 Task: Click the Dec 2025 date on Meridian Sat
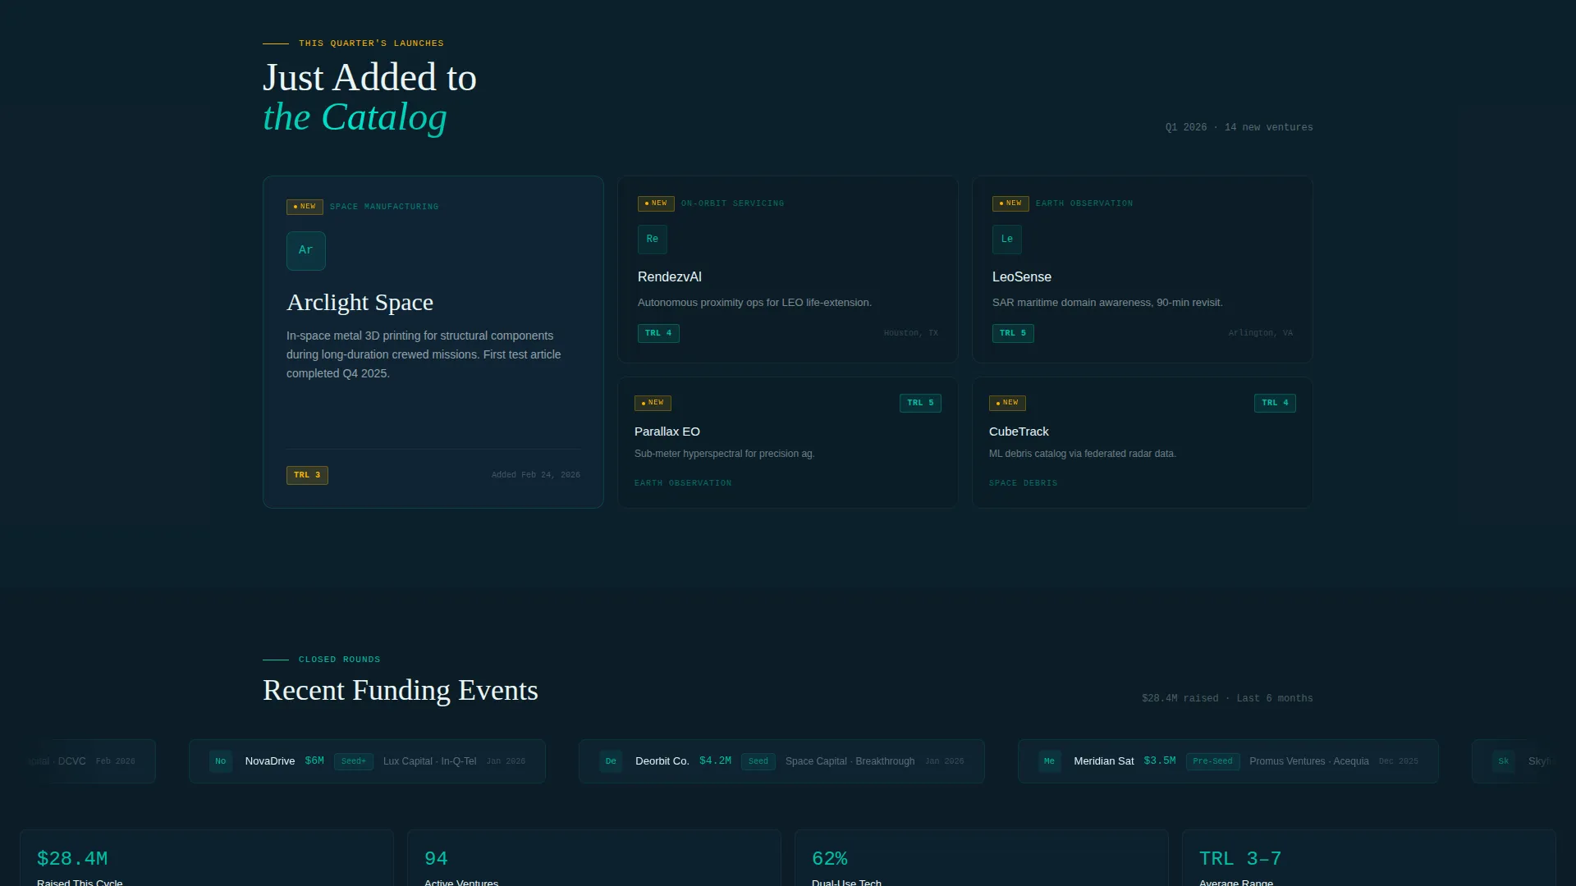(x=1399, y=761)
